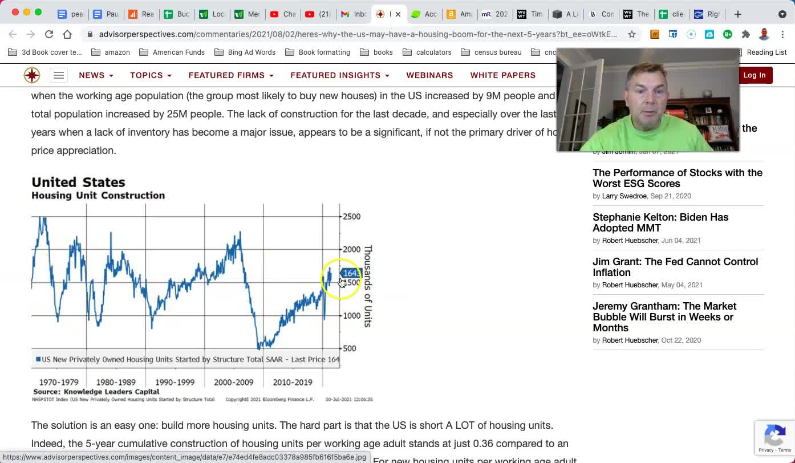The height and width of the screenshot is (463, 795).
Task: Open the Chrome three-dot menu
Action: tap(782, 34)
